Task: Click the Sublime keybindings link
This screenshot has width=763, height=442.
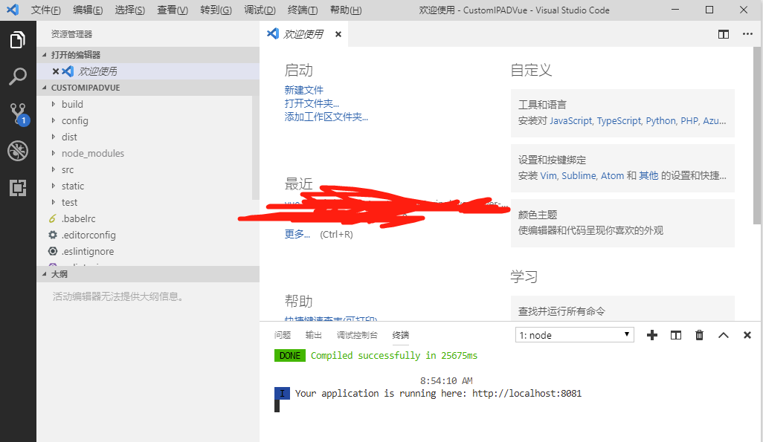Action: click(x=579, y=175)
